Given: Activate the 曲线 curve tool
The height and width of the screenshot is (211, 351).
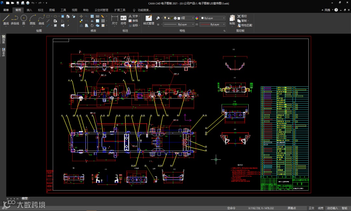Looking at the screenshot, I should (x=41, y=19).
